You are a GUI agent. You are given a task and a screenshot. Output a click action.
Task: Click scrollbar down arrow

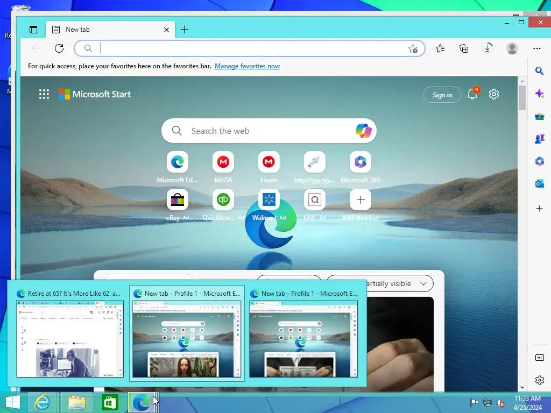pyautogui.click(x=522, y=388)
